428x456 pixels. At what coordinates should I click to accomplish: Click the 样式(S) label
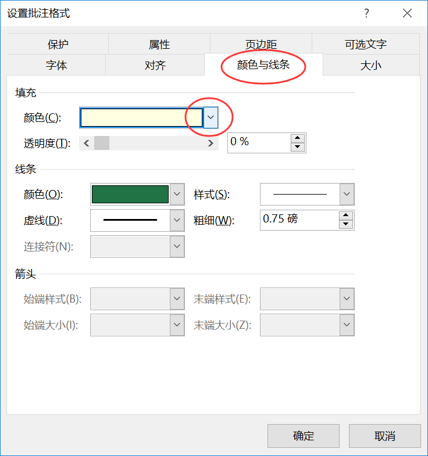(212, 195)
